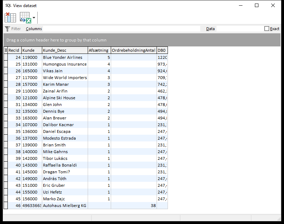Click the Kunde value 119000
284x224 pixels.
(32, 57)
